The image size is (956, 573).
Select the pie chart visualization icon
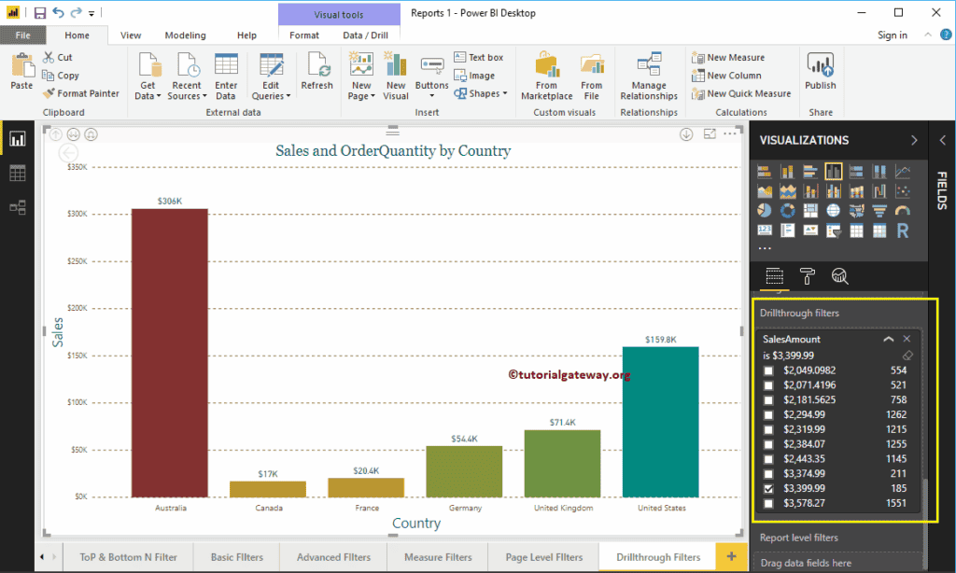pyautogui.click(x=765, y=210)
